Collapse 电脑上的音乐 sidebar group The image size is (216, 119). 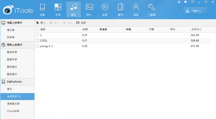pyautogui.click(x=17, y=23)
